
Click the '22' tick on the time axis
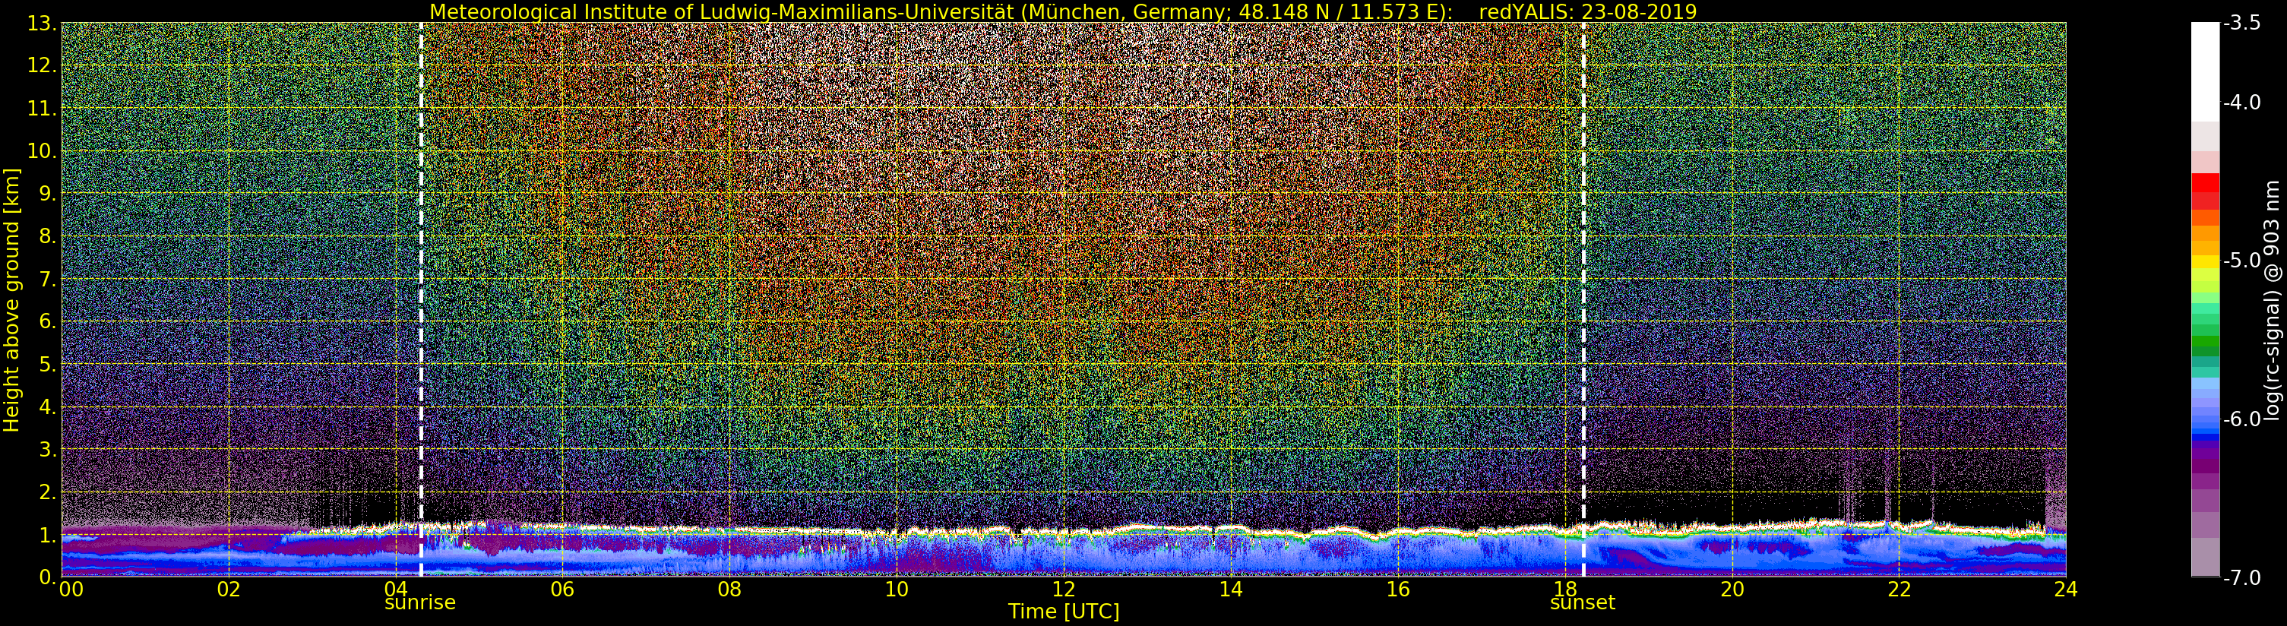tap(1899, 589)
